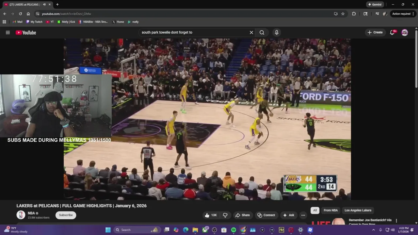Image resolution: width=418 pixels, height=235 pixels.
Task: Open the Remember Joe Bastianich recommended video
Action: (370, 222)
